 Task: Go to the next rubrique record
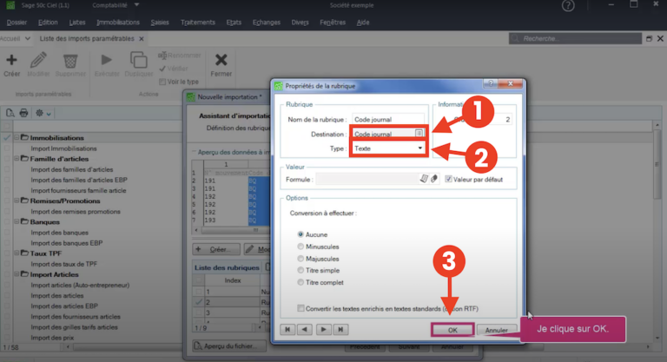click(323, 329)
